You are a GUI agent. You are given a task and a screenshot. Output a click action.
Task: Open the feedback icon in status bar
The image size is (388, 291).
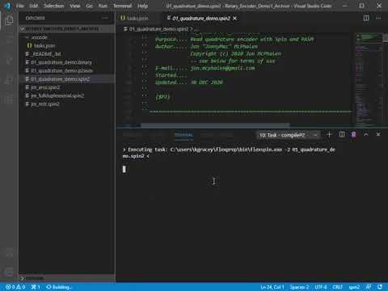[369, 287]
